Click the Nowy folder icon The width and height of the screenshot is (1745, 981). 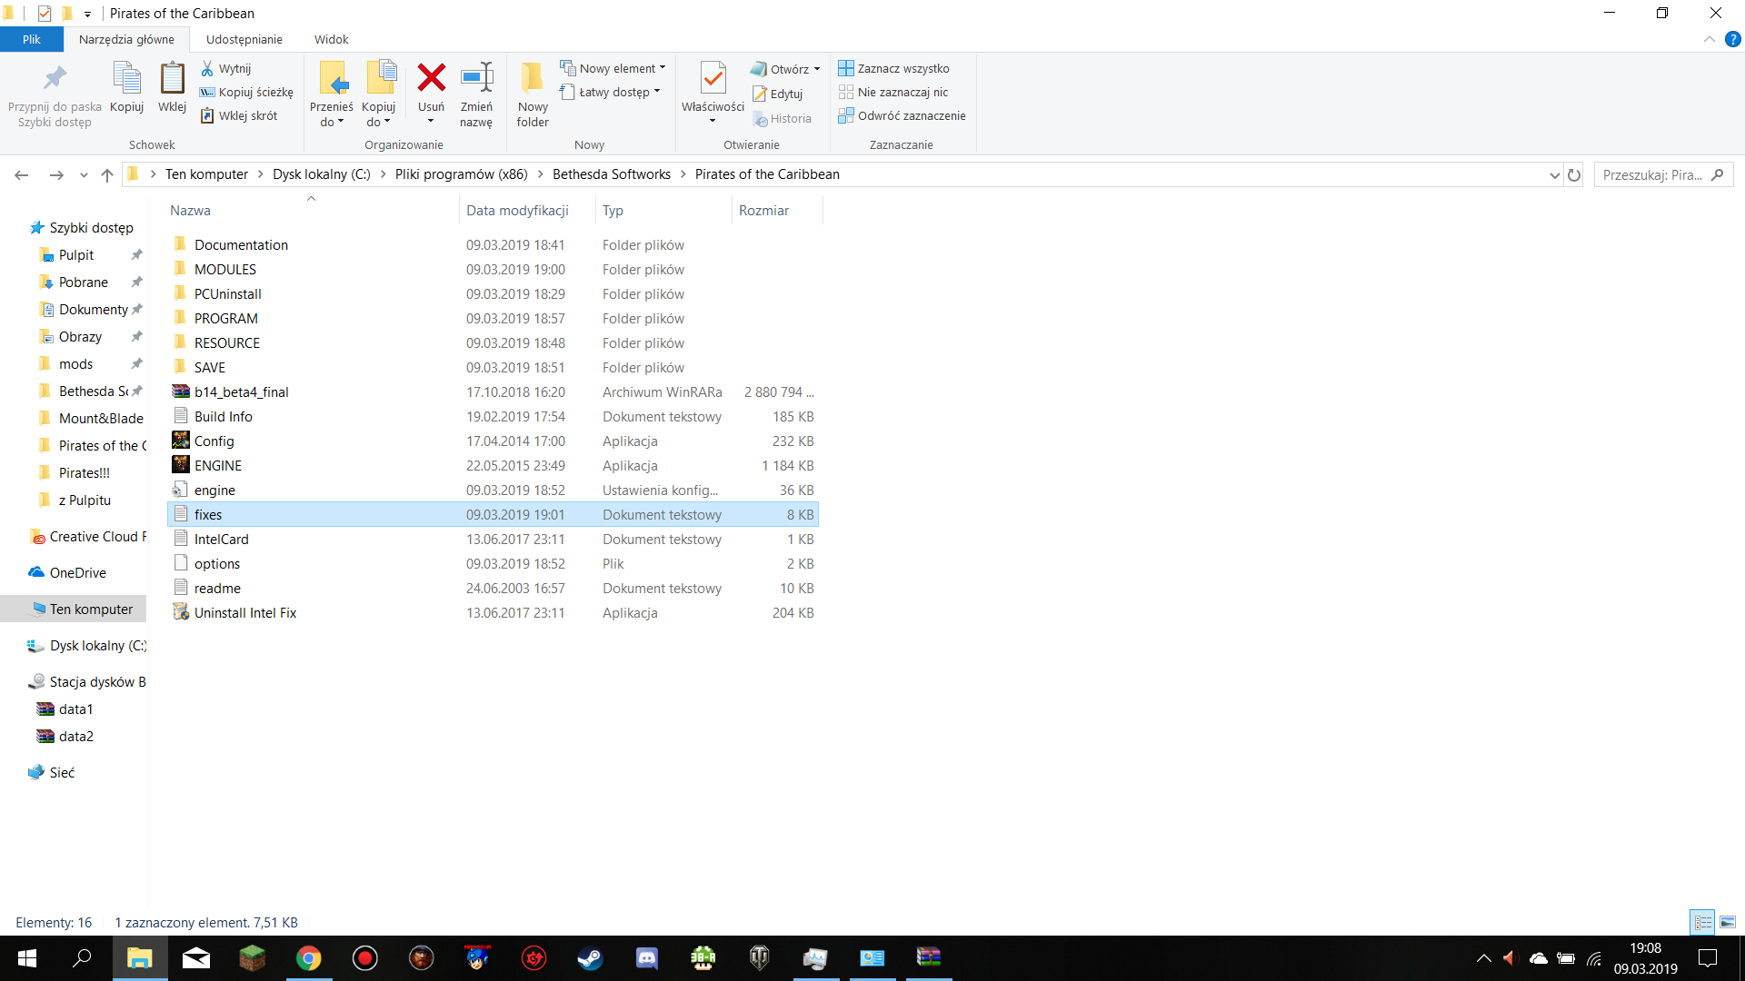(x=533, y=78)
